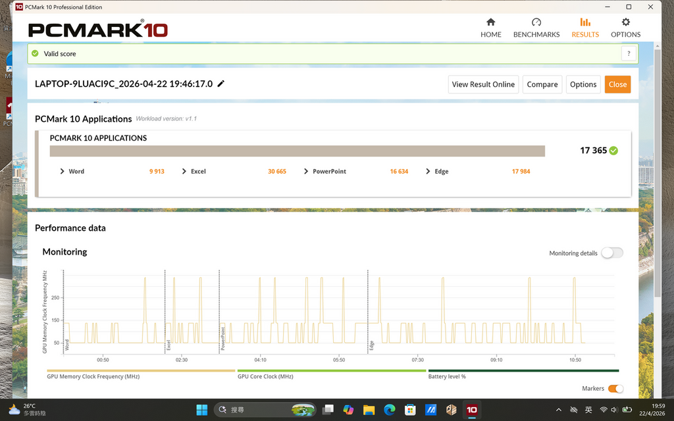Open result Options button
This screenshot has height=421, width=674.
pos(583,84)
